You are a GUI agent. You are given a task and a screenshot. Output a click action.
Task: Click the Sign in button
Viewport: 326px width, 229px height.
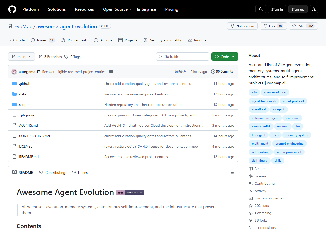pyautogui.click(x=277, y=9)
